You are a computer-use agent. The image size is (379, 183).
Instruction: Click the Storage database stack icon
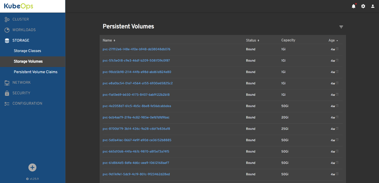coord(7,41)
